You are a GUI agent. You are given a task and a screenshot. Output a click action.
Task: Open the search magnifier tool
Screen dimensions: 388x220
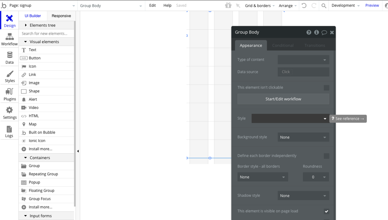(x=324, y=5)
